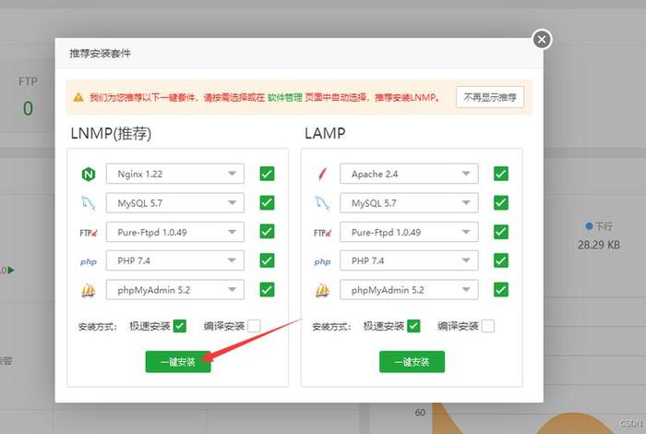This screenshot has width=646, height=434.
Task: Uncheck MySQL 5.7 in LNMP
Action: tap(267, 202)
